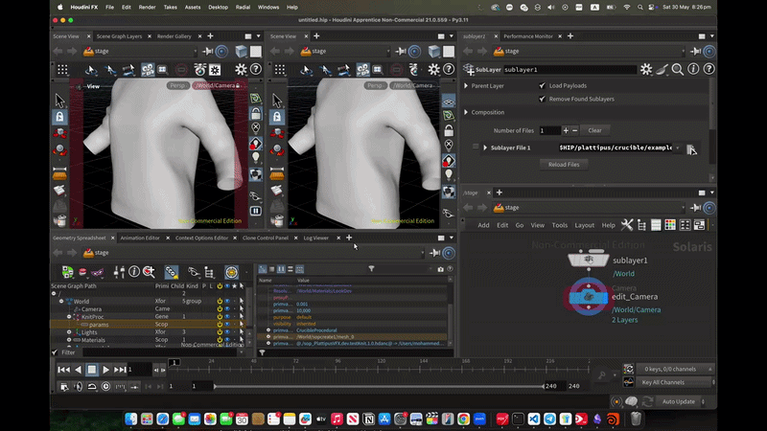767x431 pixels.
Task: Open the SubLayer node info icon
Action: pos(693,69)
